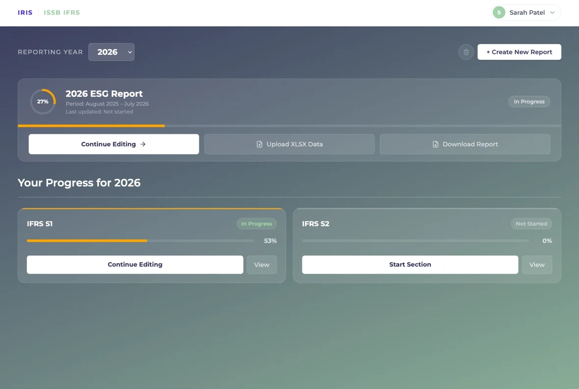Click View button in IFRS S2 card
The image size is (579, 389).
[537, 265]
